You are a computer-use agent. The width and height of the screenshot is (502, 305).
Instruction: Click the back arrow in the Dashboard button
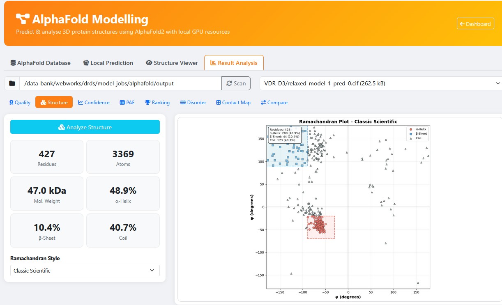(462, 24)
